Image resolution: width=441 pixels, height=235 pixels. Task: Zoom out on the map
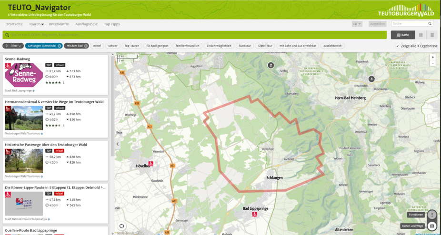(432, 63)
